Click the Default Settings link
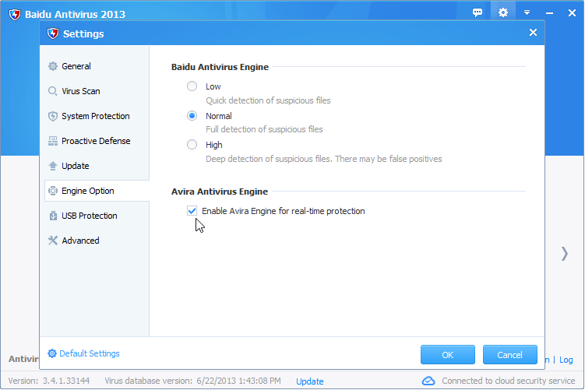The width and height of the screenshot is (585, 390). [90, 353]
